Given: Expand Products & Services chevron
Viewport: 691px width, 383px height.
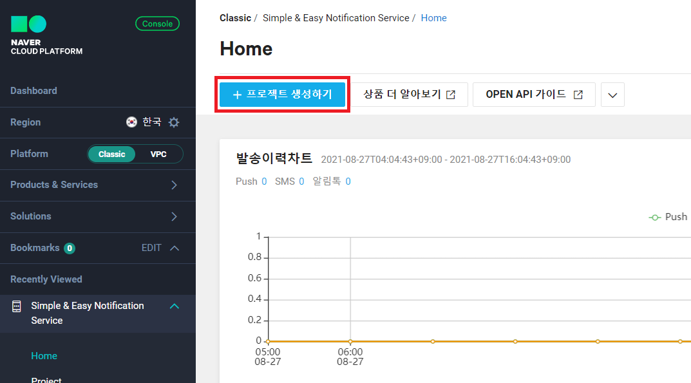Looking at the screenshot, I should (x=174, y=185).
